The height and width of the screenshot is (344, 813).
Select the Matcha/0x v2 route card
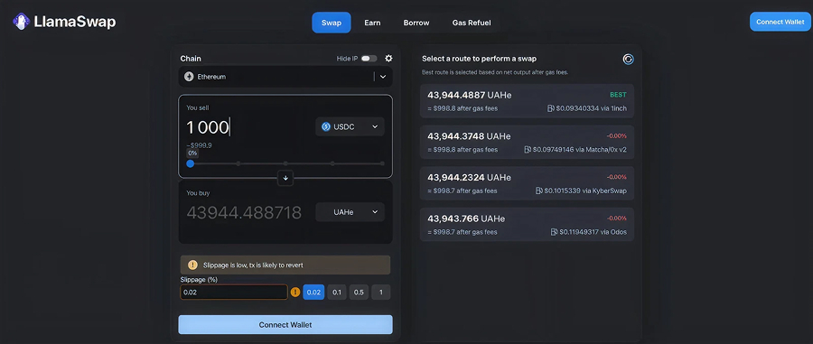pyautogui.click(x=527, y=143)
